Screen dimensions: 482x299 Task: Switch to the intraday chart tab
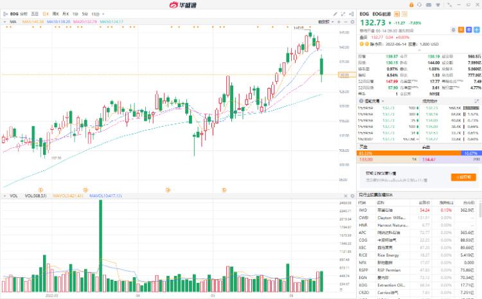24,14
